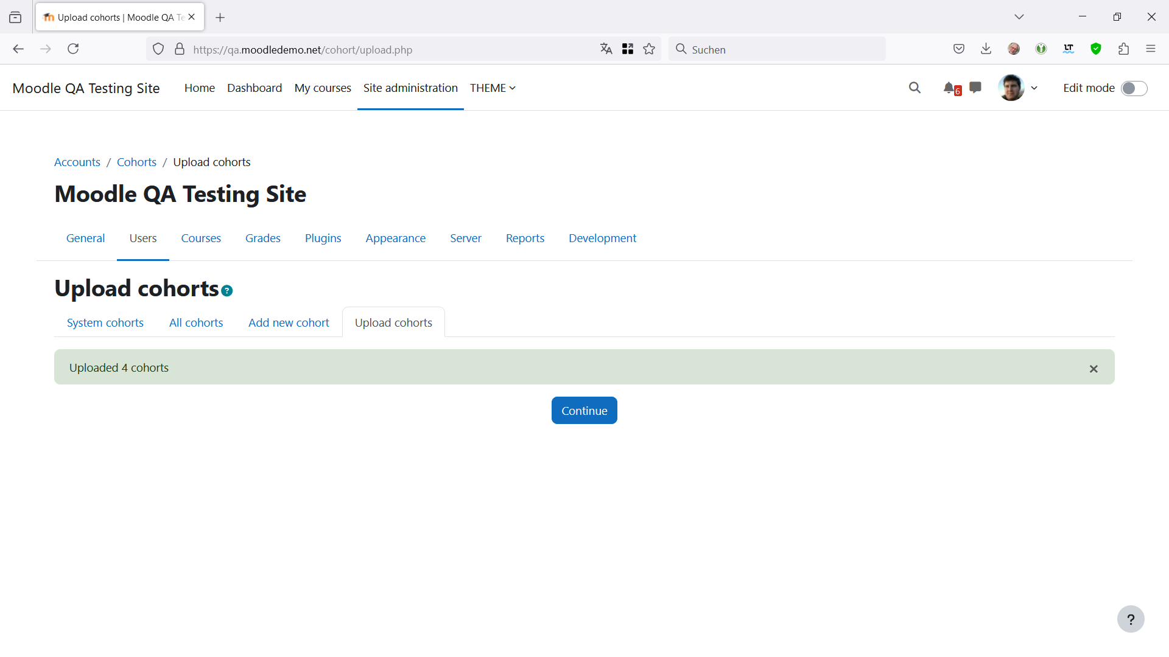Viewport: 1169px width, 657px height.
Task: Bookmark this page with star icon
Action: coord(649,49)
